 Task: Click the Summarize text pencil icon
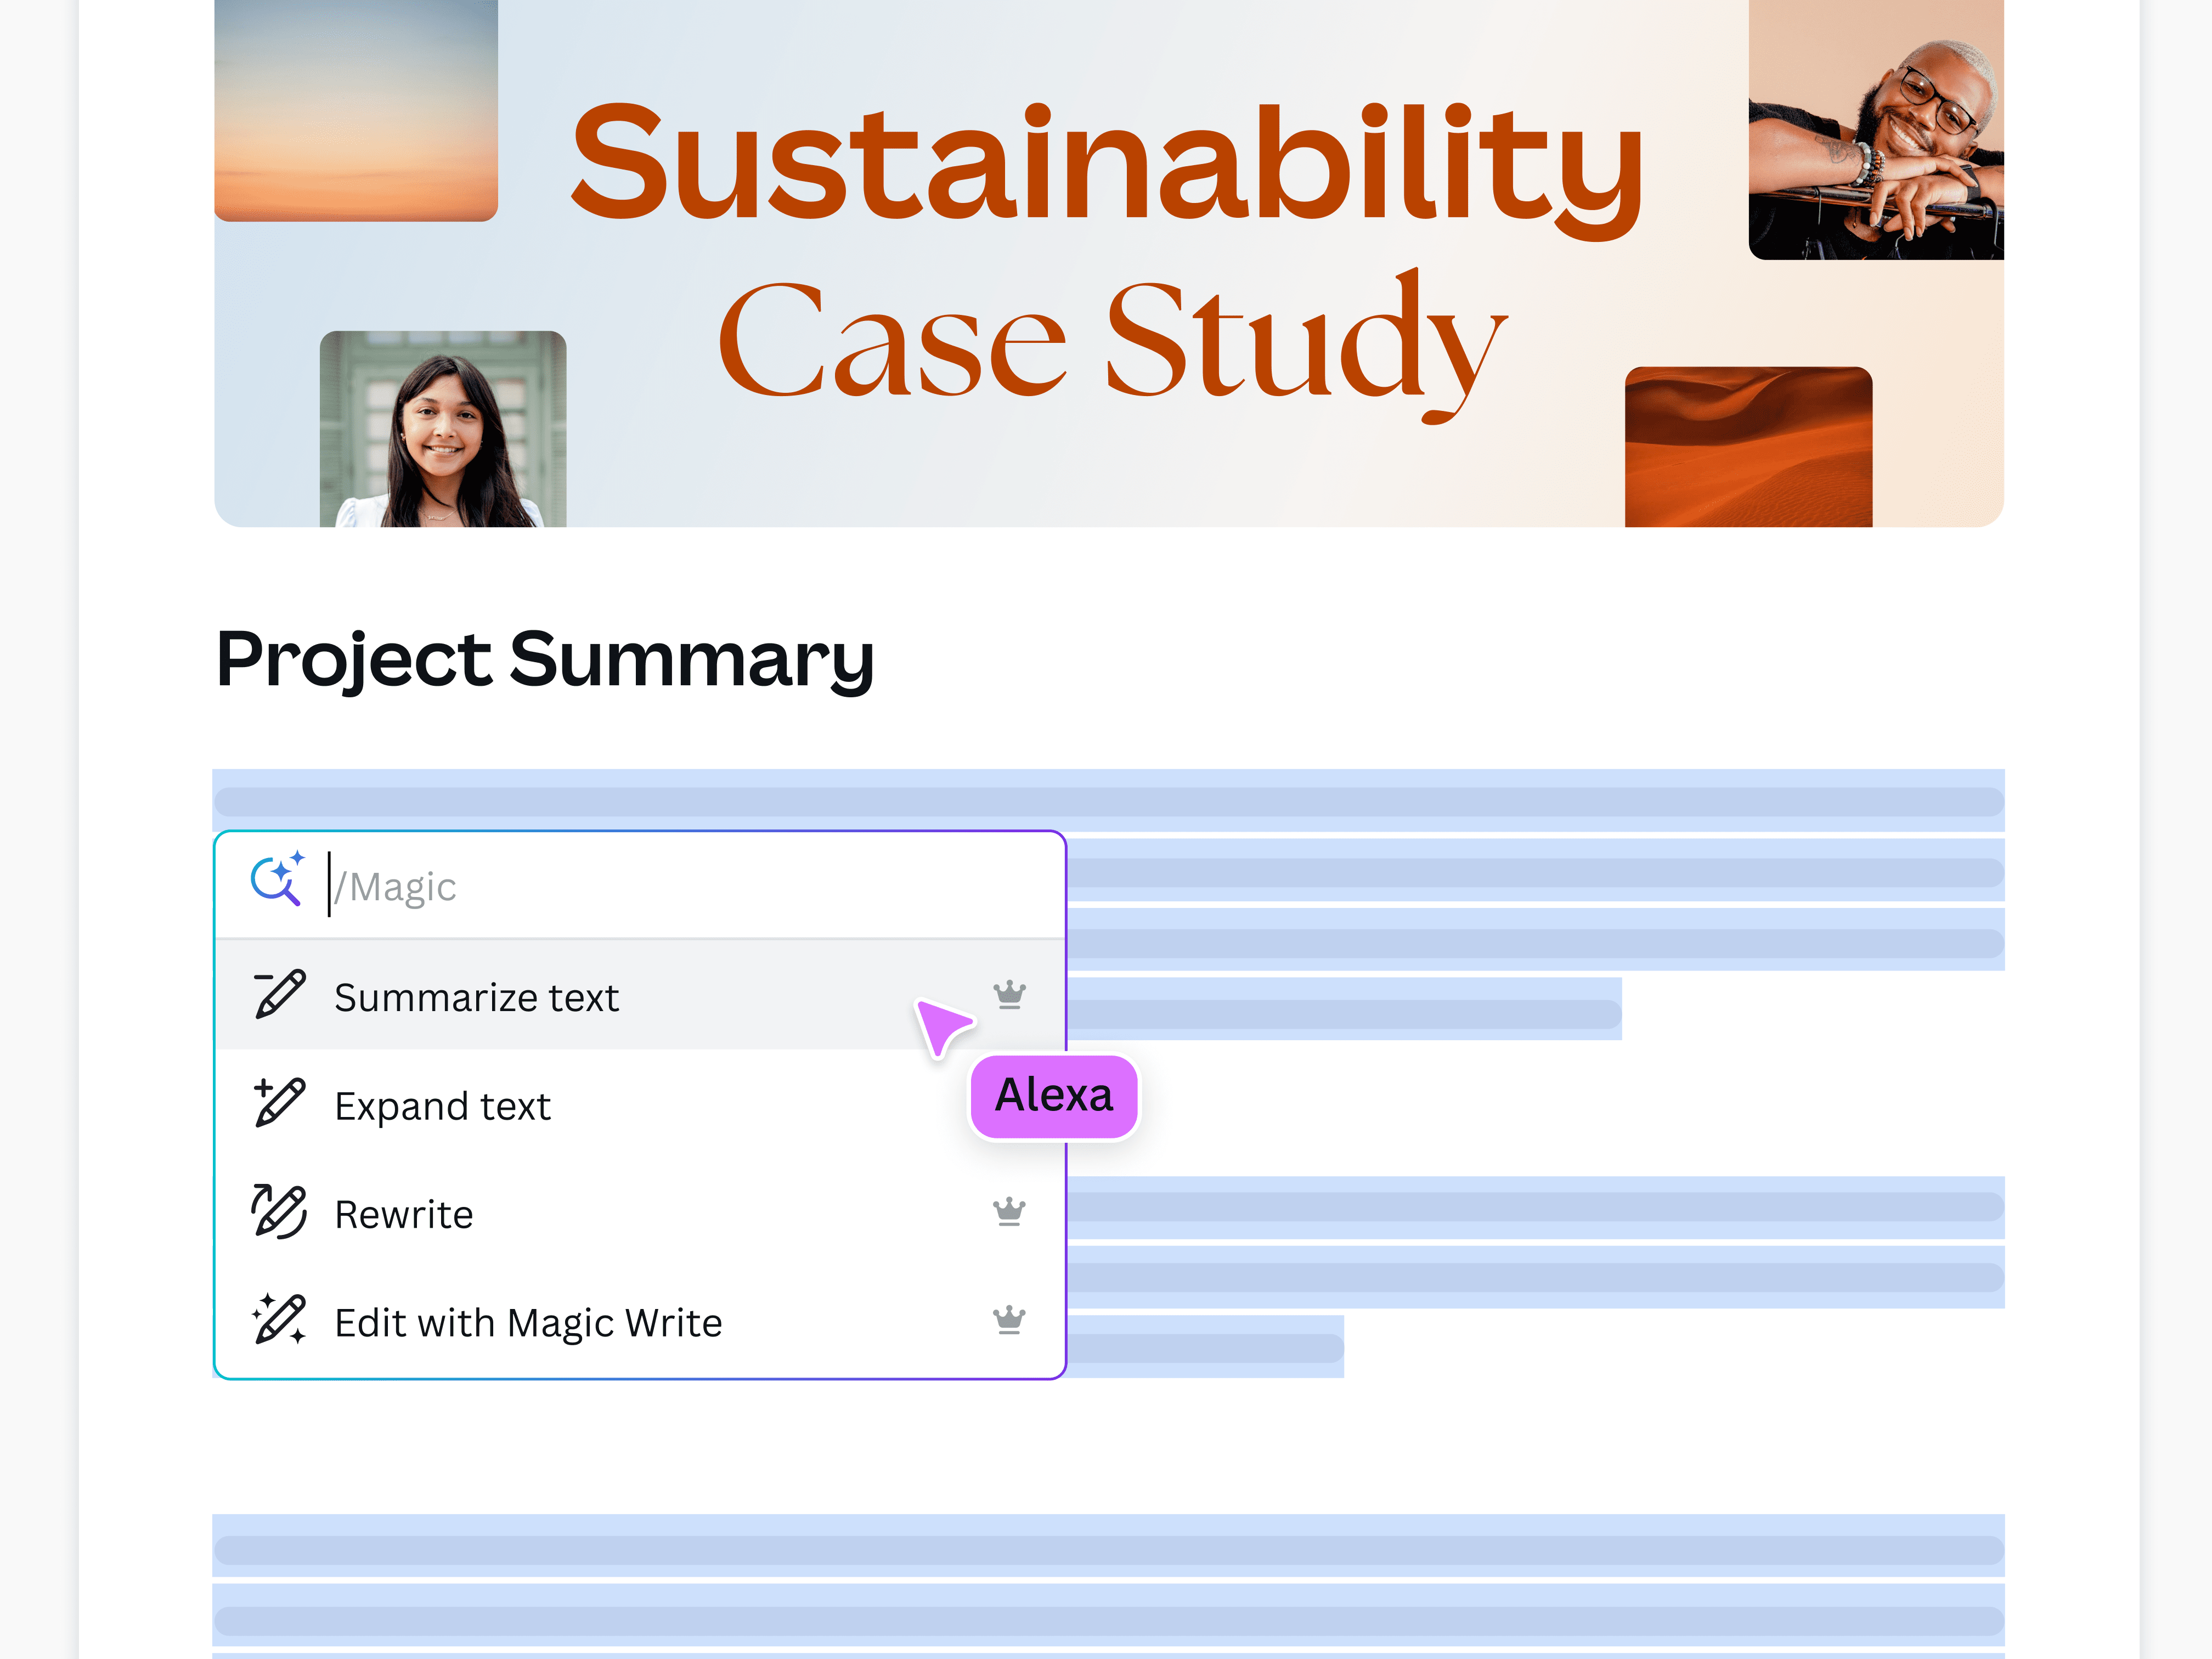[x=279, y=995]
